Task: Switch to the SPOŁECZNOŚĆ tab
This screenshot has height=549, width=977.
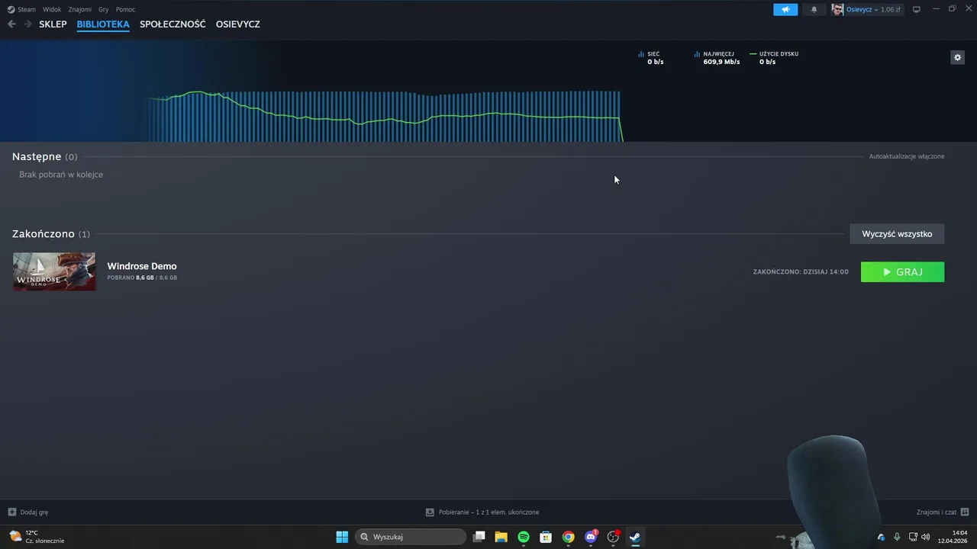Action: [x=173, y=24]
